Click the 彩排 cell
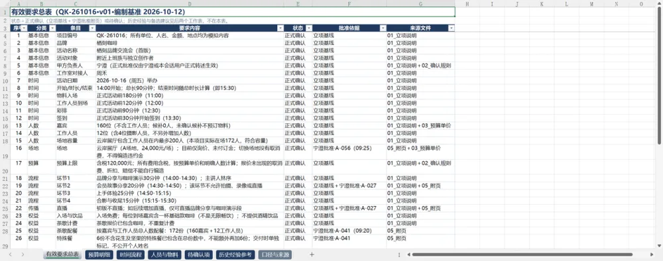Screen dimensions: 663x261 pos(76,111)
